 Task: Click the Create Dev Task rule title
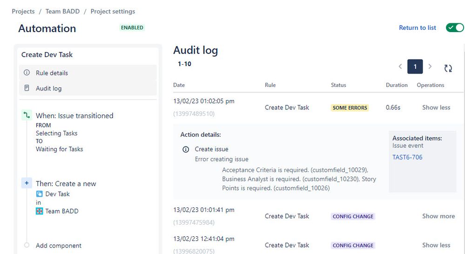(x=47, y=54)
